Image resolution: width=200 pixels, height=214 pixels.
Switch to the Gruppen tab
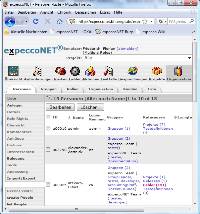48,89
